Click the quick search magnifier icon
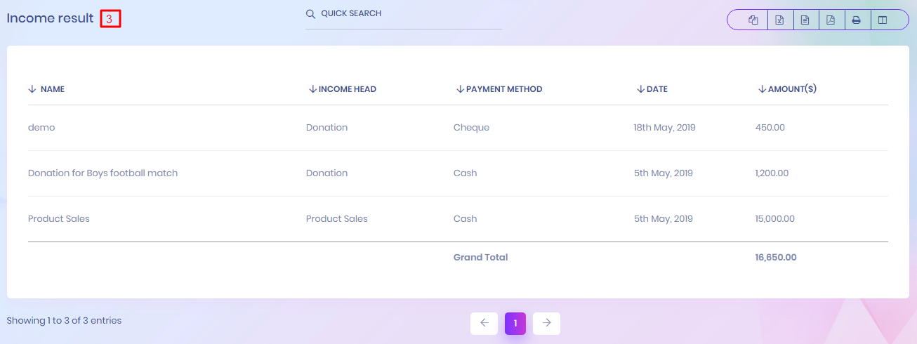 pos(310,14)
